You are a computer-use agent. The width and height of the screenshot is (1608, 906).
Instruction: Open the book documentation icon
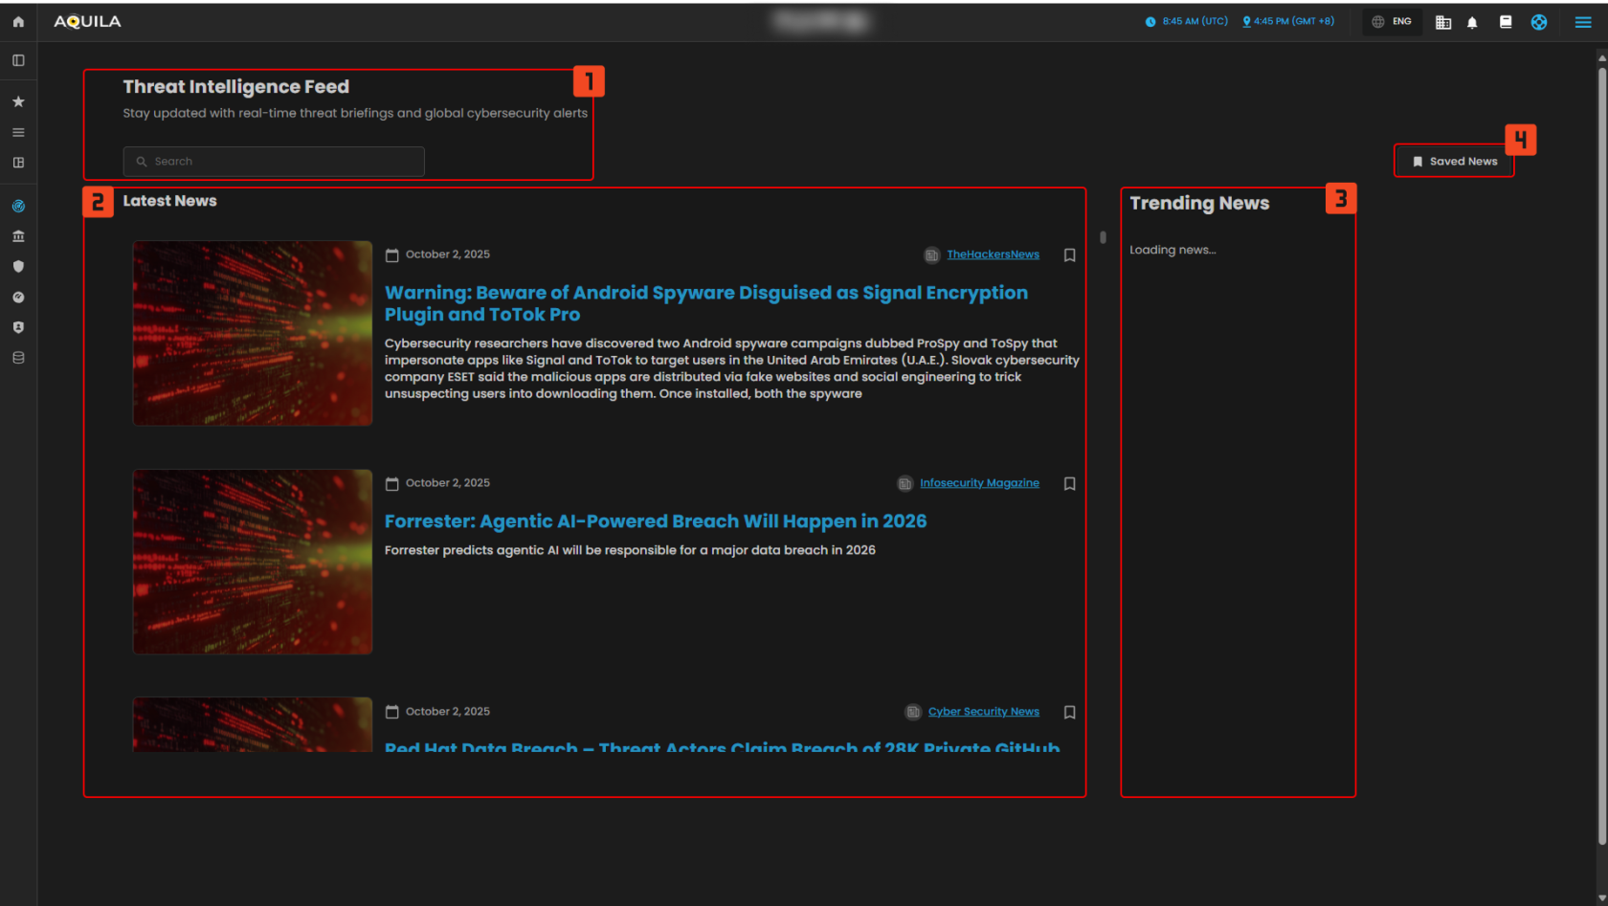[x=1506, y=22]
